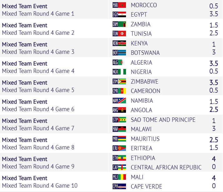This screenshot has width=223, height=192.
Task: Select Mixed Team Event heading for Game 7
Action: pyautogui.click(x=25, y=121)
